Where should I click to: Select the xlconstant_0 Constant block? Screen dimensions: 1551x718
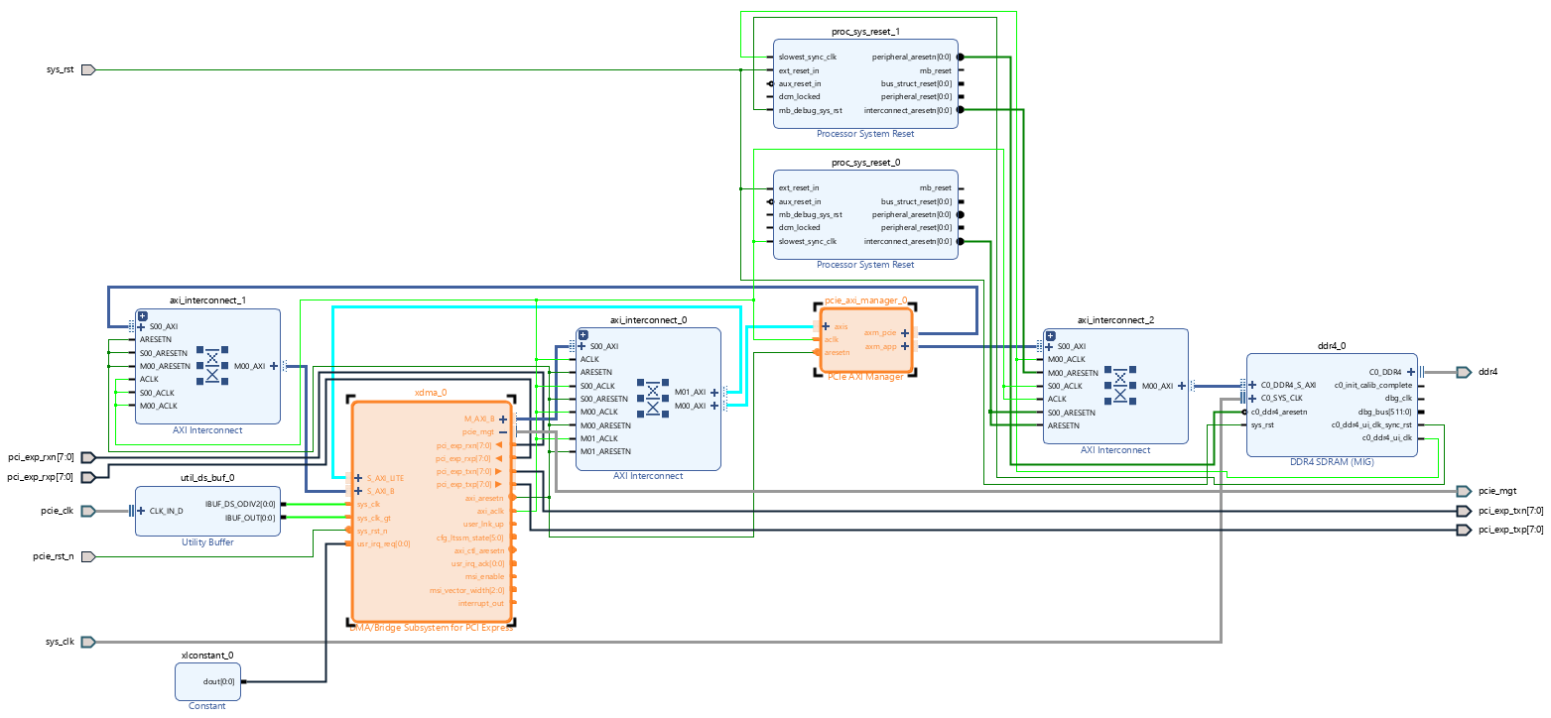(x=208, y=680)
